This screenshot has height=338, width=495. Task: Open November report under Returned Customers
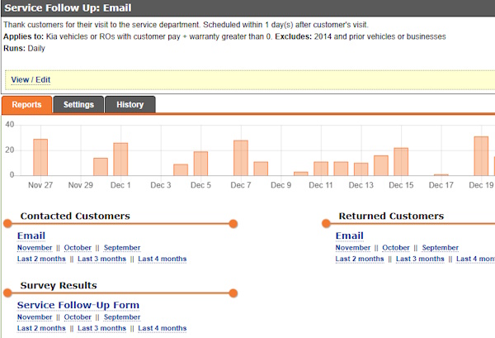(x=353, y=248)
